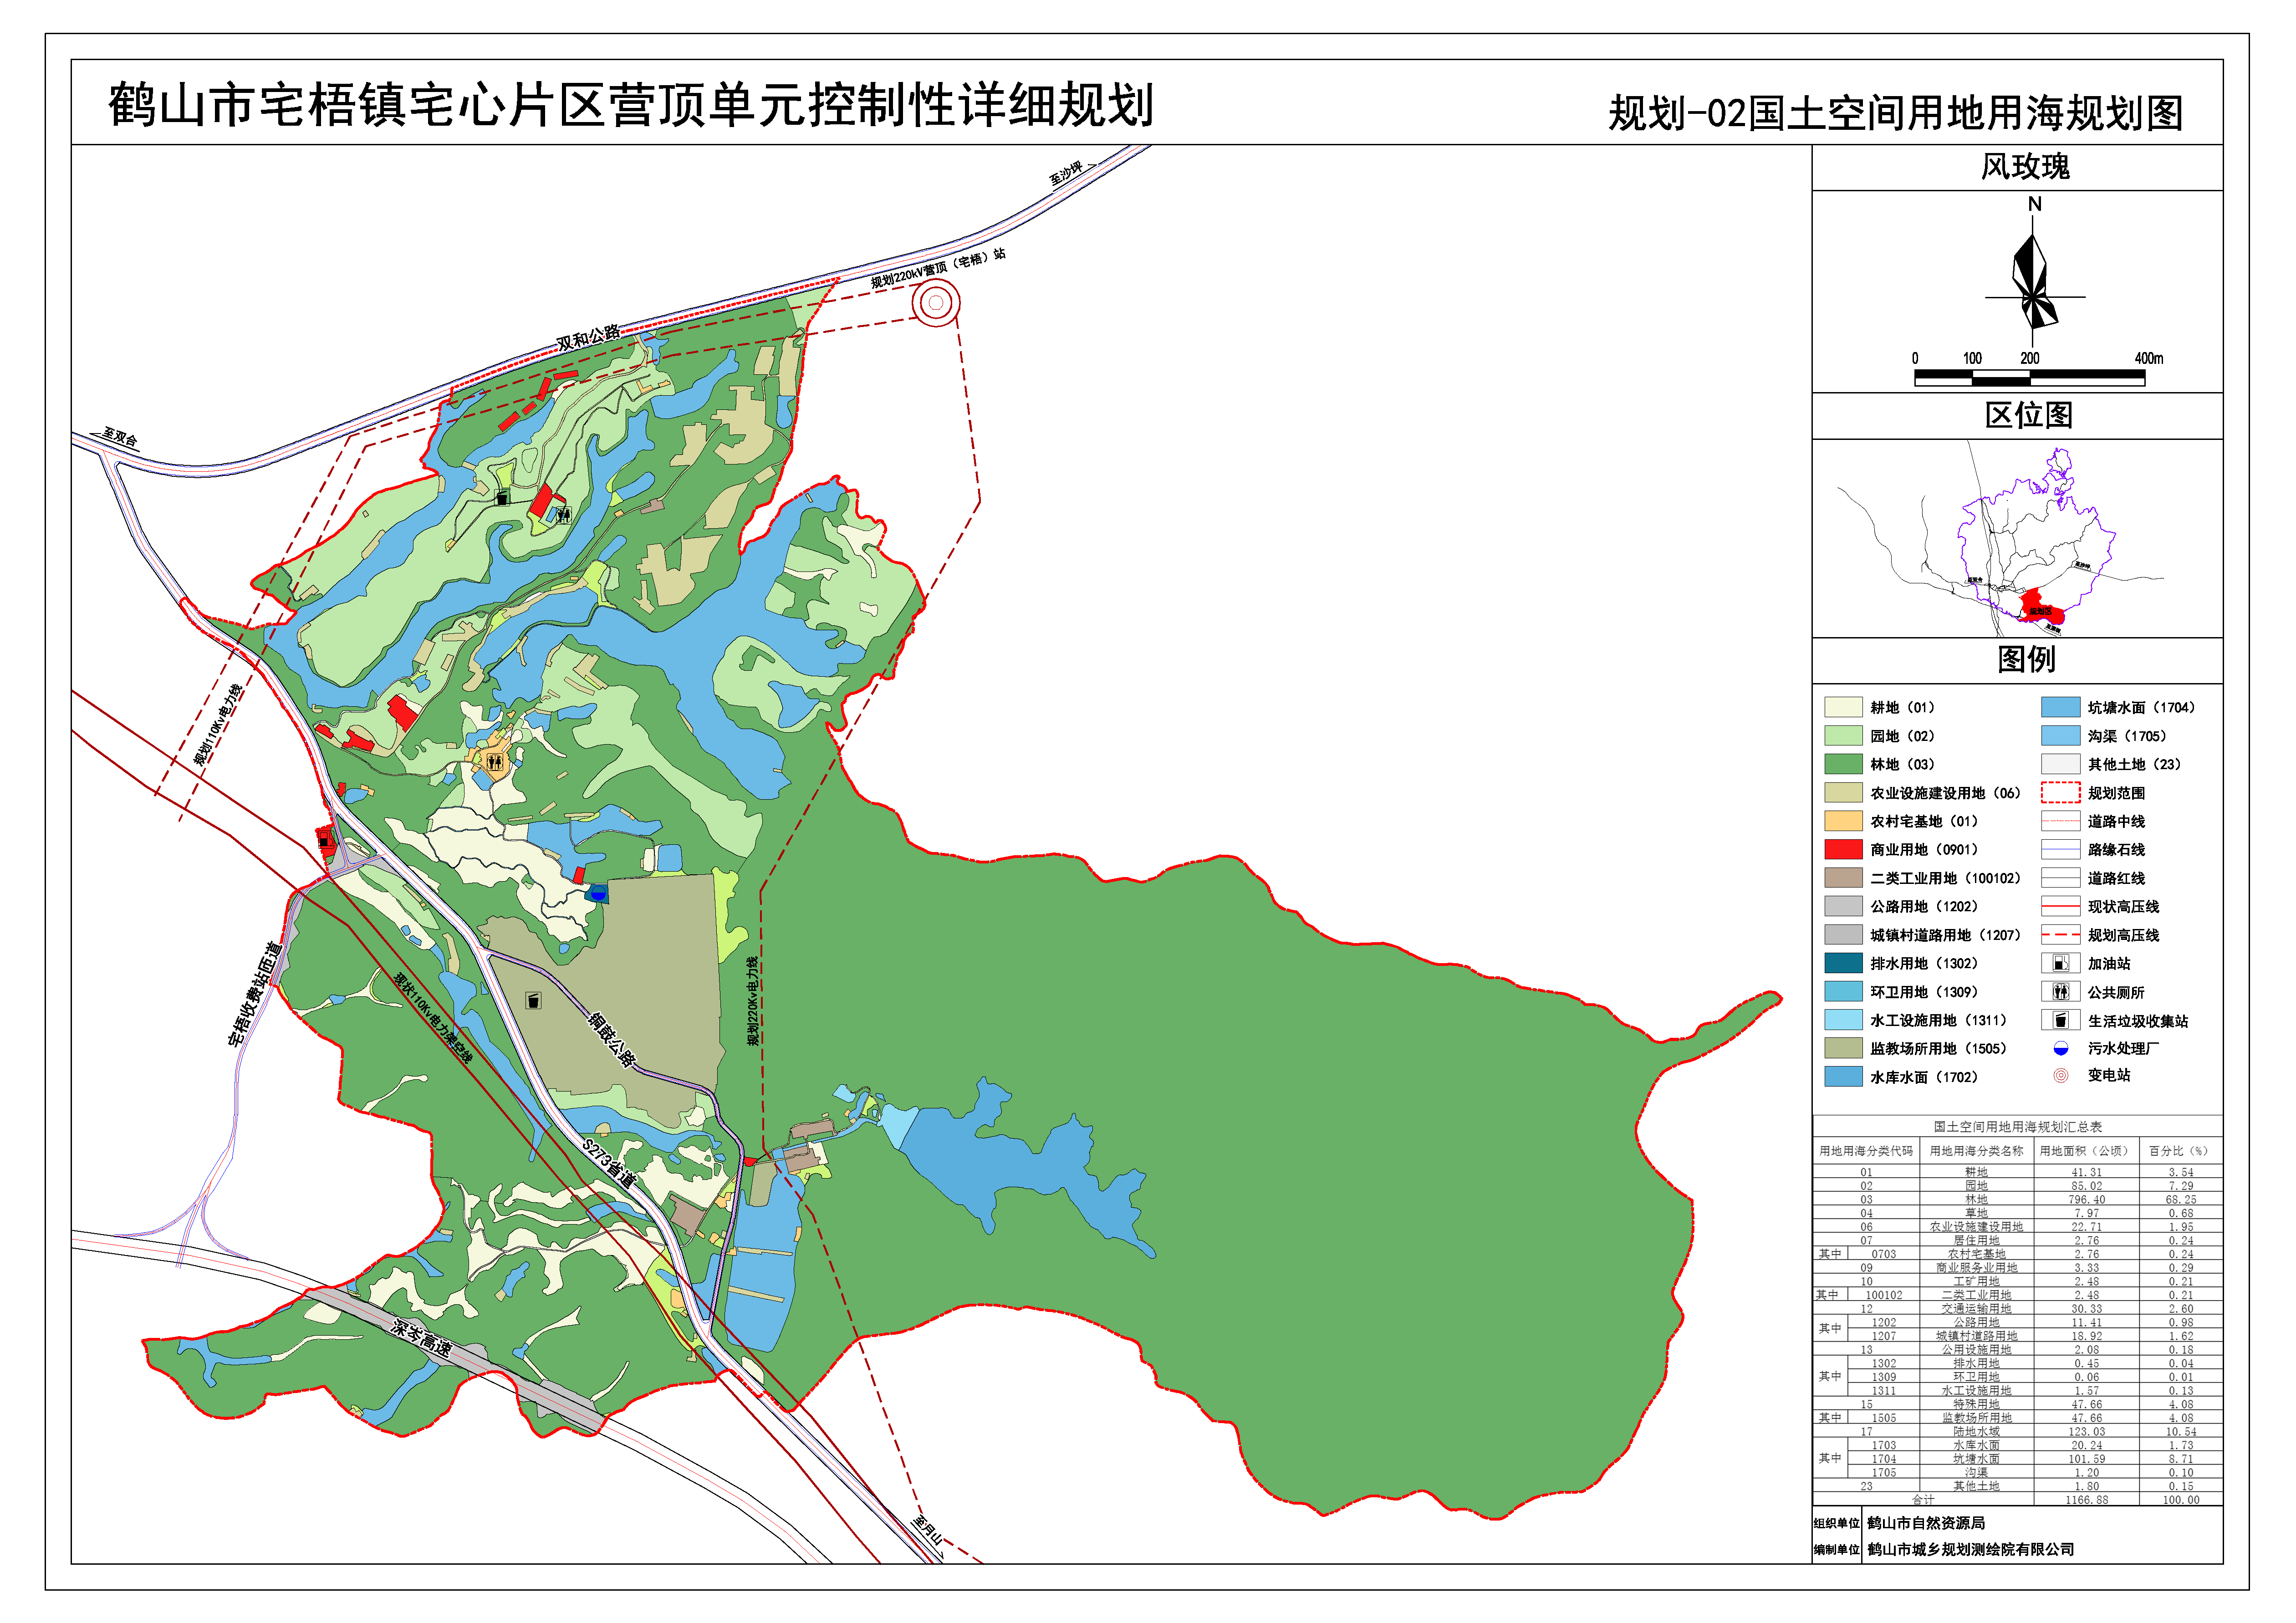The width and height of the screenshot is (2296, 1623).
Task: Click the 加油站 gas station legend icon
Action: [x=2060, y=963]
